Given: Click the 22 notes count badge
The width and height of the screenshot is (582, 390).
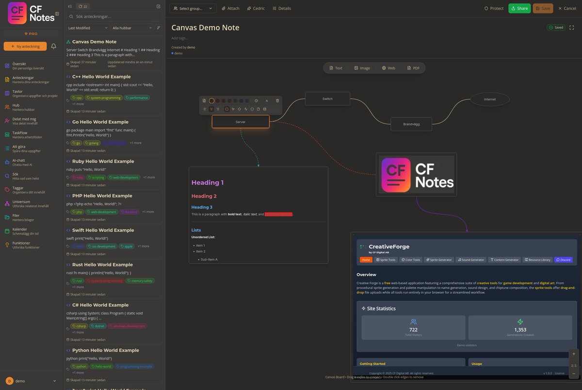Looking at the screenshot, I should 83,6.
